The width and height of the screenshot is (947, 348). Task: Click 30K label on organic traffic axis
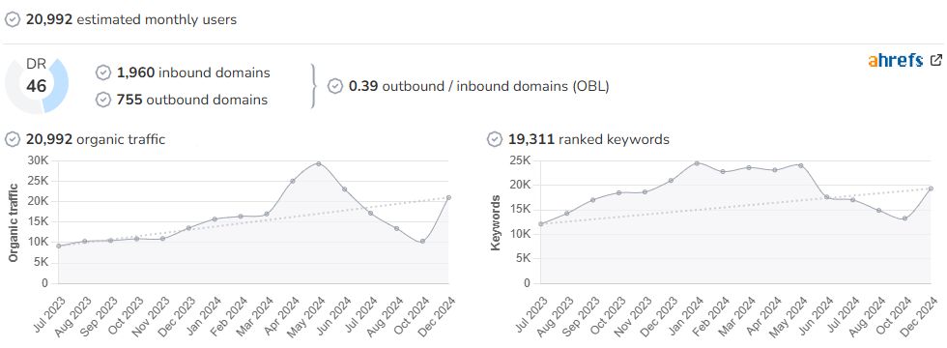tap(38, 160)
